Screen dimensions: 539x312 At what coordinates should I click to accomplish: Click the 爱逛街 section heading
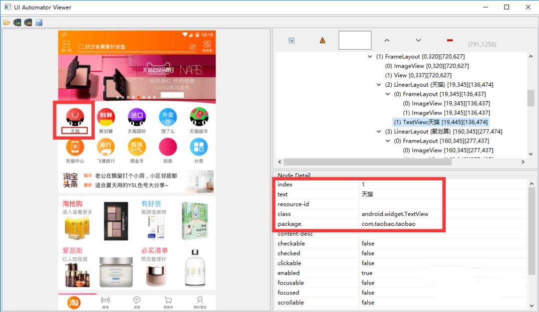[72, 251]
